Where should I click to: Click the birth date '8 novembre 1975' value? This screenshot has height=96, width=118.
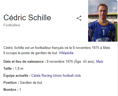pyautogui.click(x=60, y=61)
